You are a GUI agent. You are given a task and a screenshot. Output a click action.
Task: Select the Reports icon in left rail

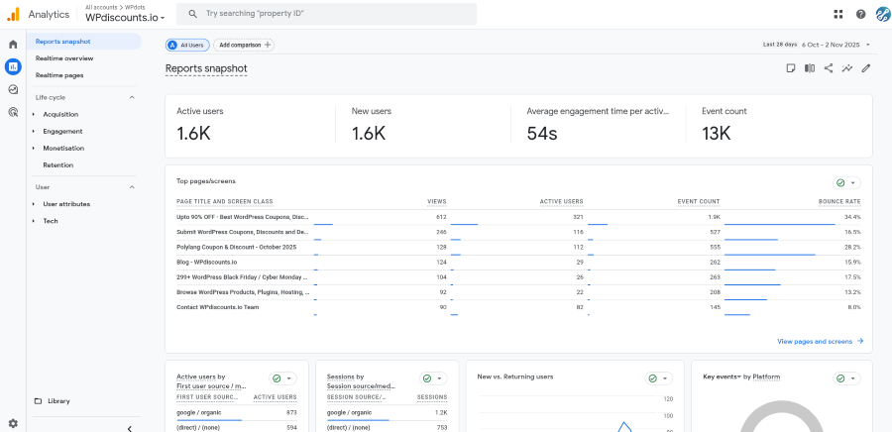(13, 66)
